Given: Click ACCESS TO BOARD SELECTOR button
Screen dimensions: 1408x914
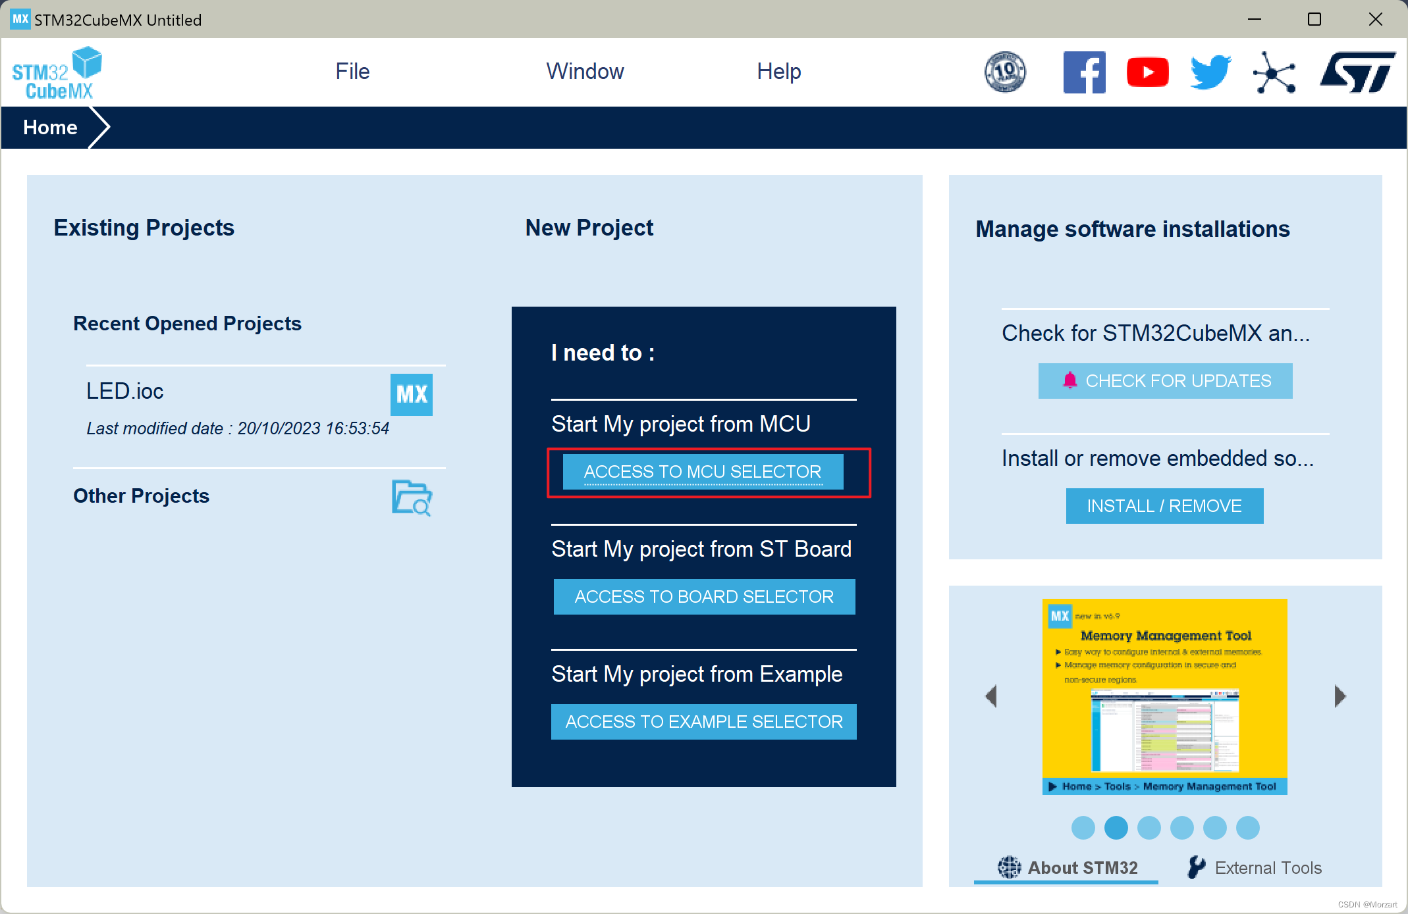Looking at the screenshot, I should coord(704,597).
